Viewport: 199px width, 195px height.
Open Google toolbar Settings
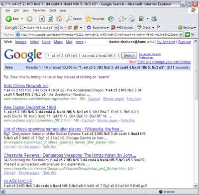pos(187,27)
